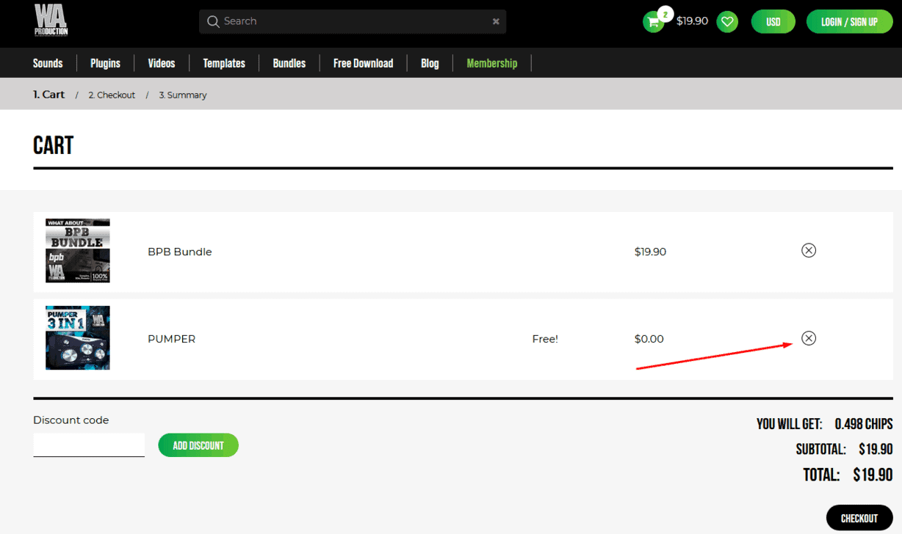902x534 pixels.
Task: Open the shopping cart icon
Action: [653, 22]
